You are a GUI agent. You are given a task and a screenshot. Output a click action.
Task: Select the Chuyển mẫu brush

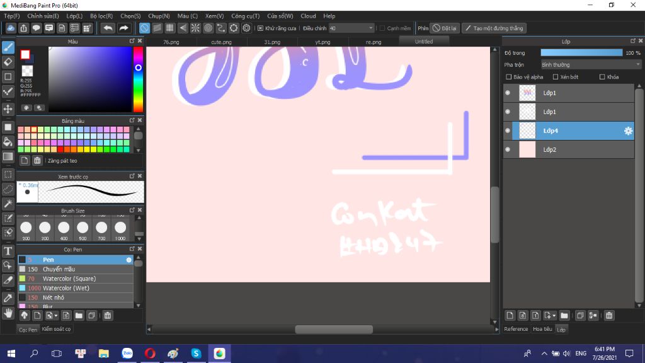(x=76, y=269)
